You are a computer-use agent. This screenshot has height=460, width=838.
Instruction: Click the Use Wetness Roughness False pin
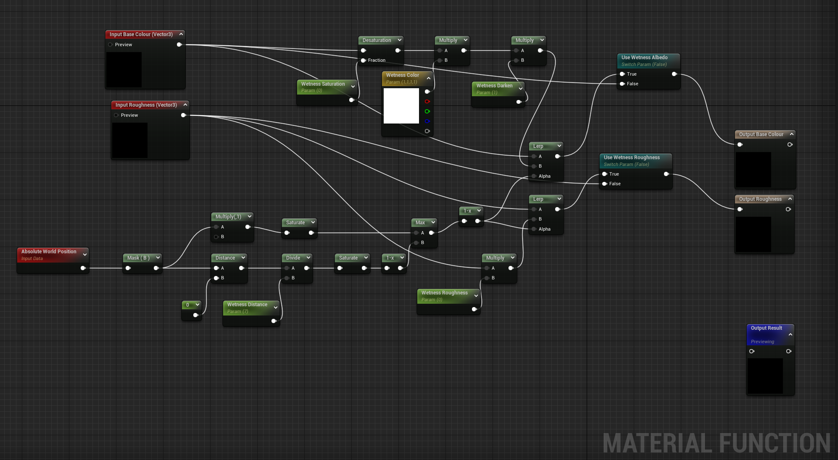click(604, 184)
